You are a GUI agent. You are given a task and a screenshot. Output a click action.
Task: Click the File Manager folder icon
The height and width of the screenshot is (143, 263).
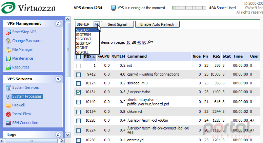tap(8, 49)
